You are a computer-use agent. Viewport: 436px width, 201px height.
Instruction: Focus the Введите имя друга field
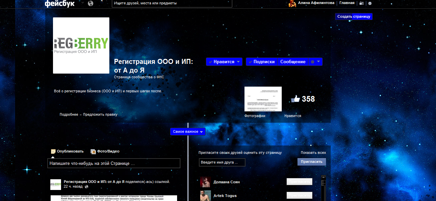coord(222,163)
